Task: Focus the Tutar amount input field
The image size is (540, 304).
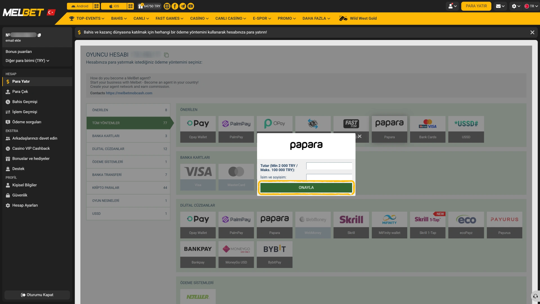Action: coord(329,166)
